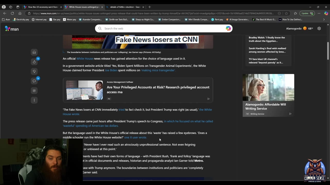Open the comments speech-bubble icon

pyautogui.click(x=34, y=81)
